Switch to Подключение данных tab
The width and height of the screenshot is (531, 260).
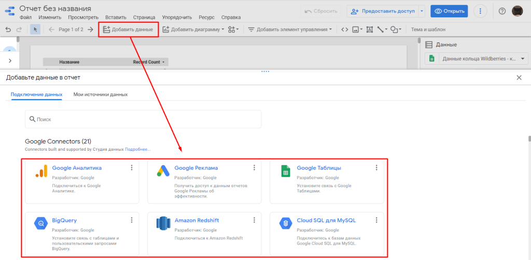pyautogui.click(x=37, y=94)
